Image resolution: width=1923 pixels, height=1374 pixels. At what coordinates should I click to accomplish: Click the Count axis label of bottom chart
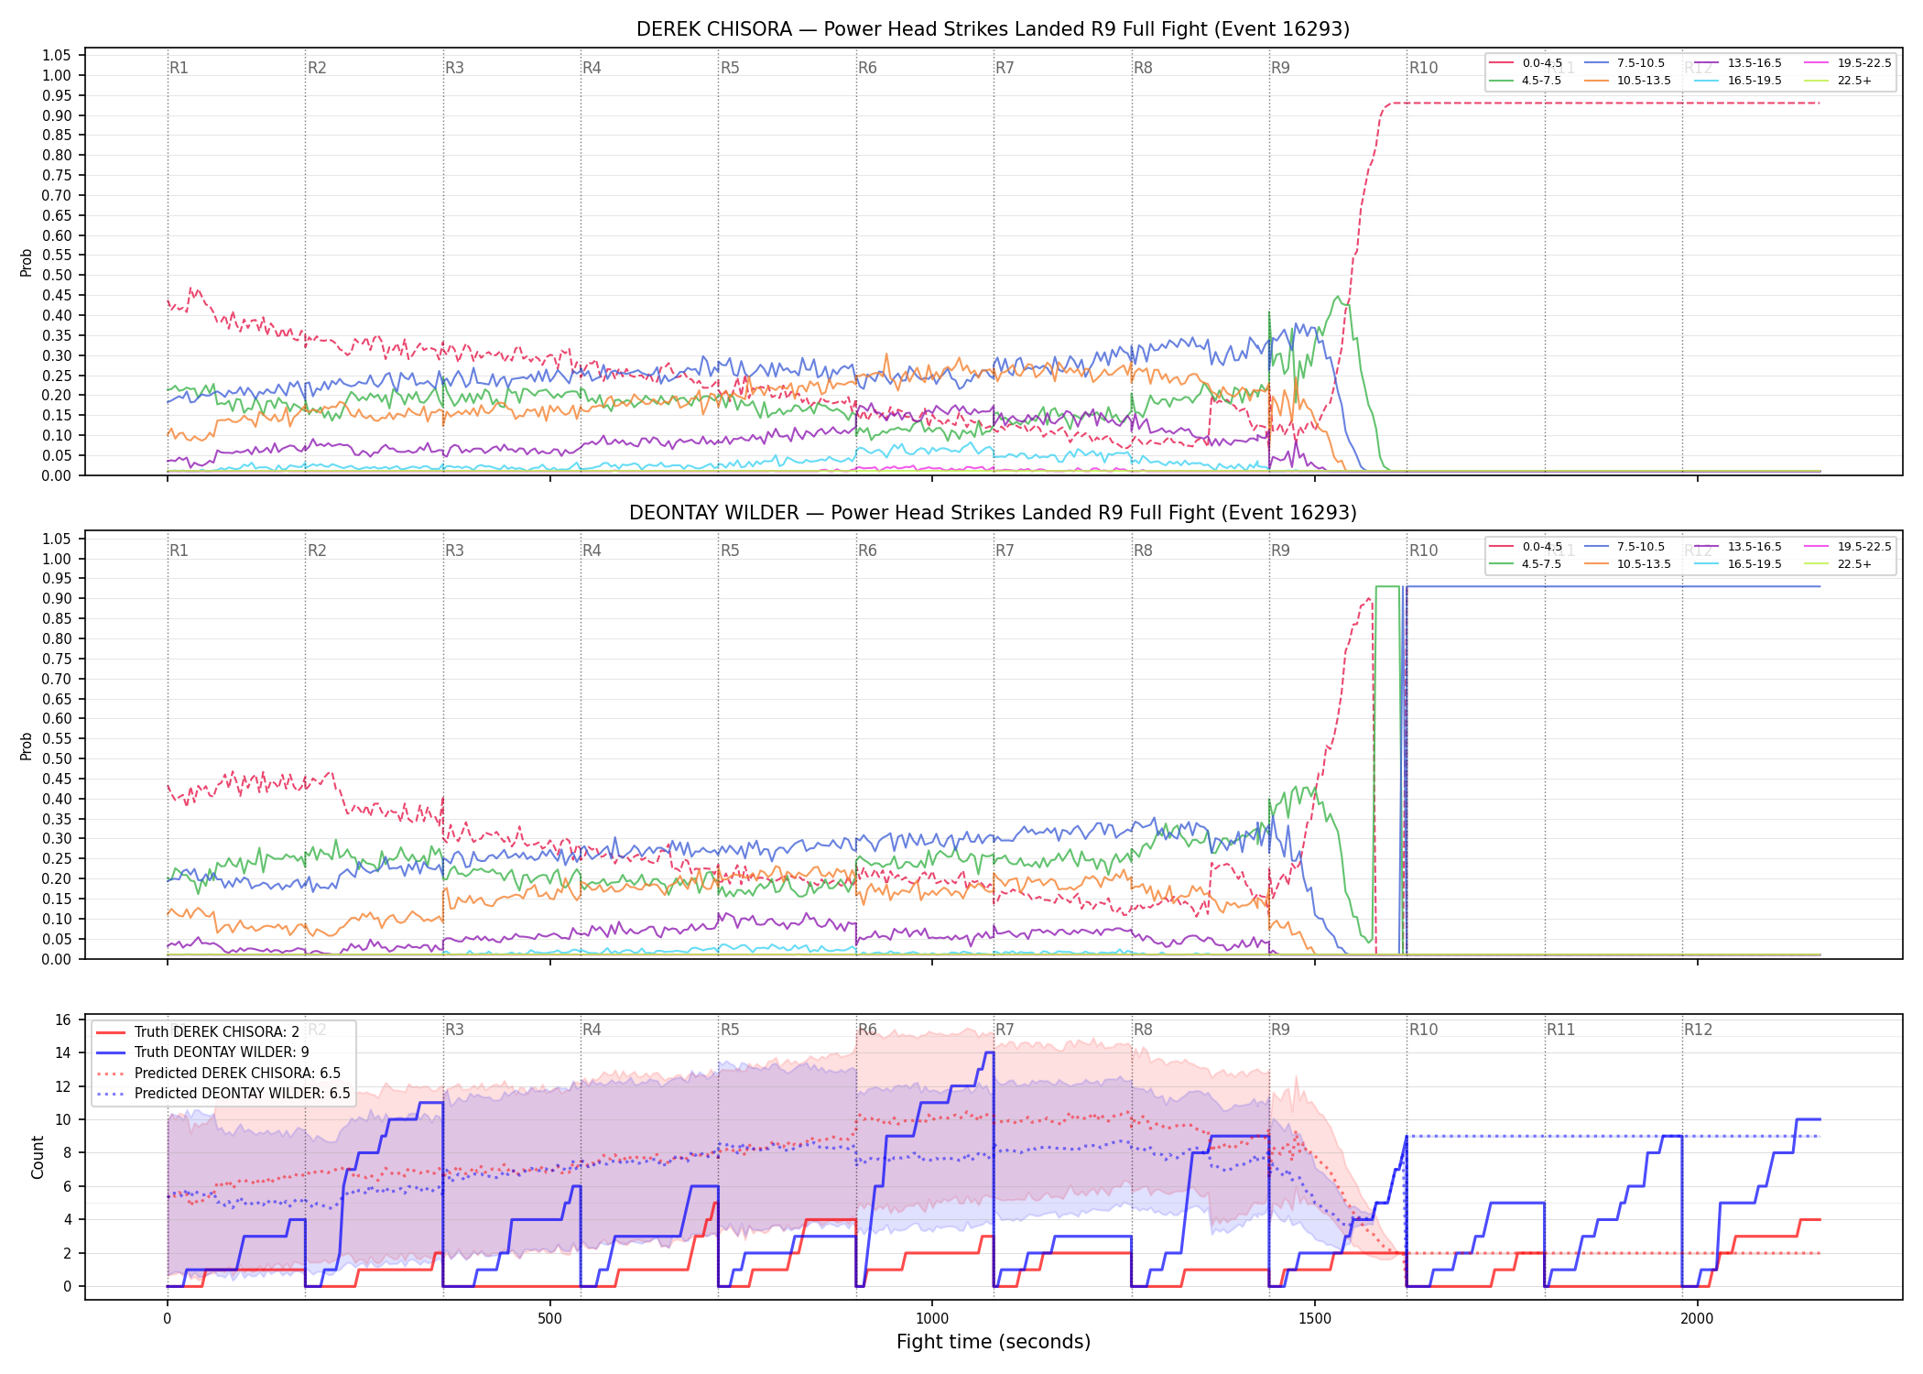(38, 1157)
